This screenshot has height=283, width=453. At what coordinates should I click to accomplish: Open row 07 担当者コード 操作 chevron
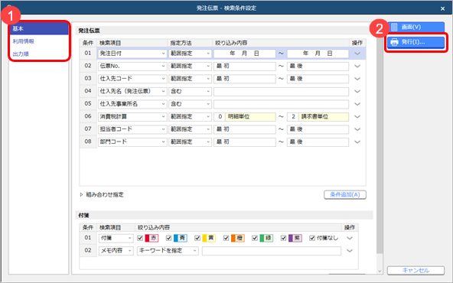[x=357, y=129]
